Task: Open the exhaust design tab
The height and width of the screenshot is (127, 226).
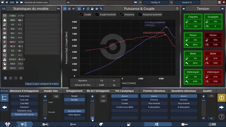Action: pos(157,124)
